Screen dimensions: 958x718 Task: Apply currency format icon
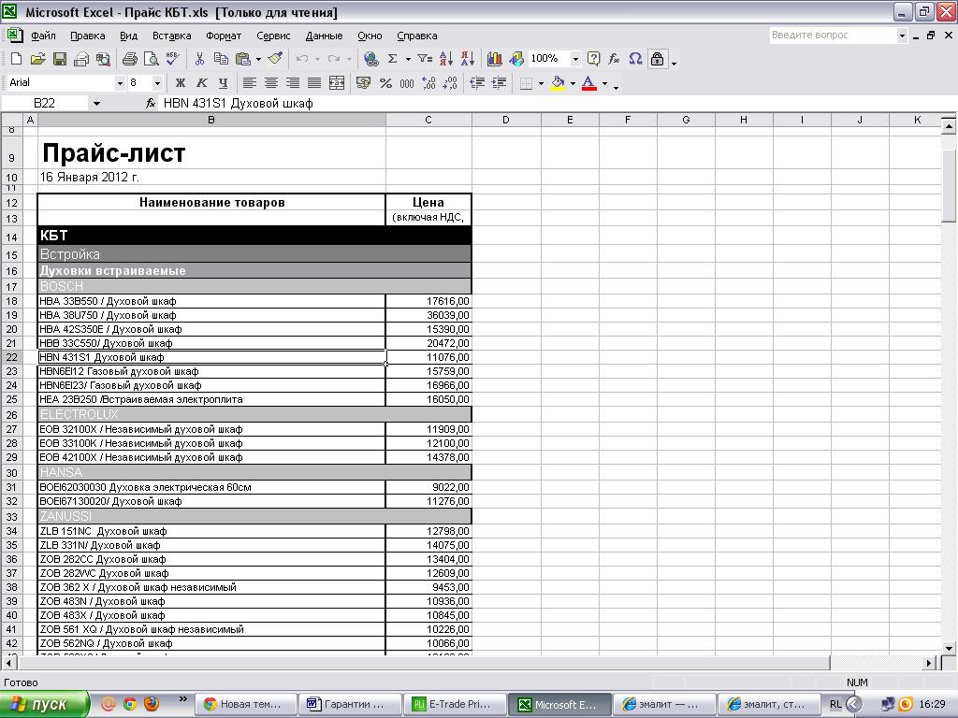(x=364, y=82)
